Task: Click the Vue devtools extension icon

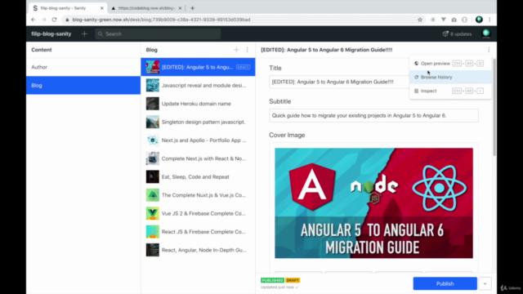Action: 443,20
